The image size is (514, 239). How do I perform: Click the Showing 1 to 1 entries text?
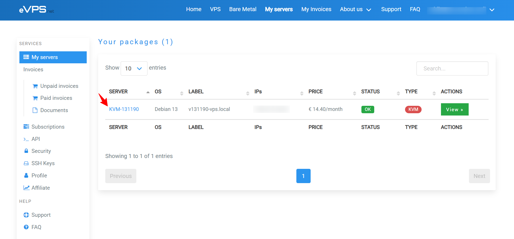pyautogui.click(x=139, y=156)
